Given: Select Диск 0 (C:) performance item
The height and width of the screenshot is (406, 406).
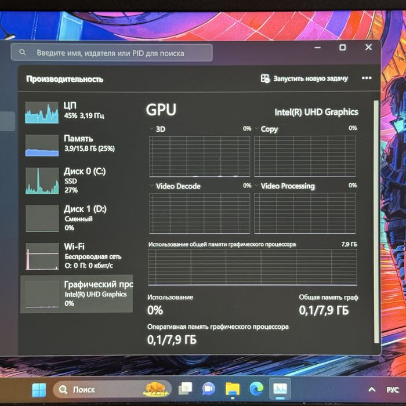Looking at the screenshot, I should (77, 180).
